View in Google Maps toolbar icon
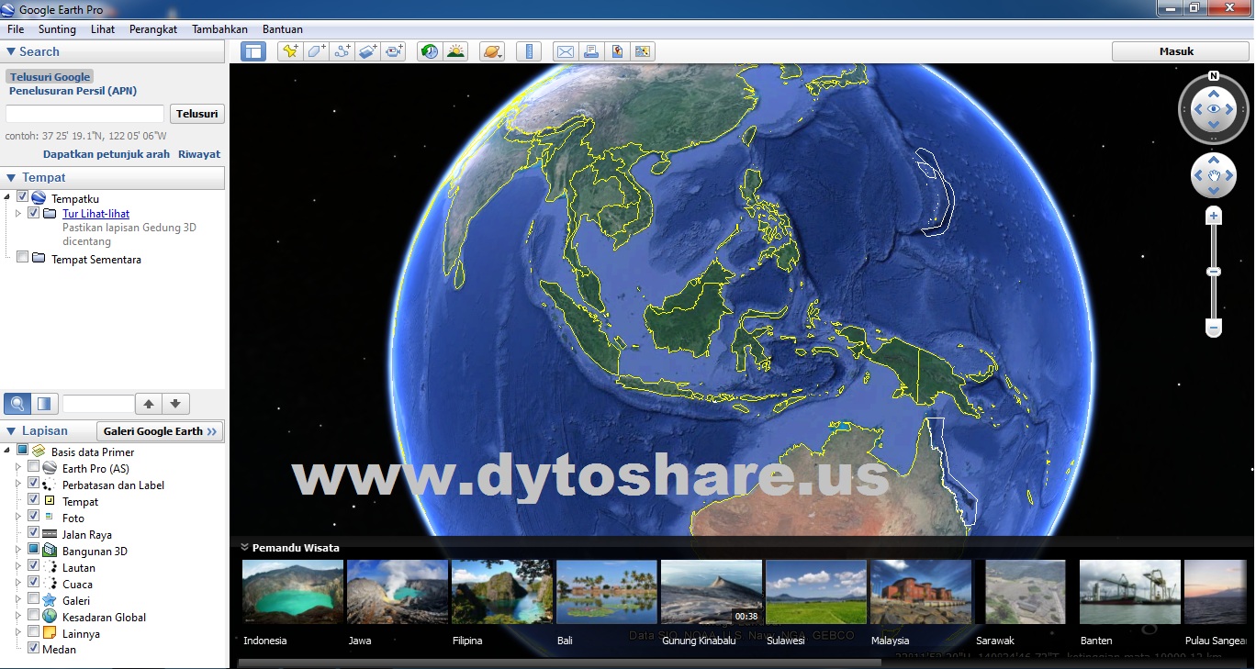Viewport: 1256px width, 669px height. (x=643, y=51)
